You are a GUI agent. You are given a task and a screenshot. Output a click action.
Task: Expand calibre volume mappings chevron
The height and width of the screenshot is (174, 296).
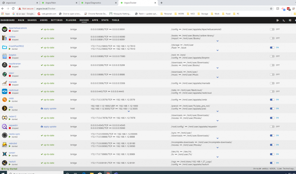(218, 41)
